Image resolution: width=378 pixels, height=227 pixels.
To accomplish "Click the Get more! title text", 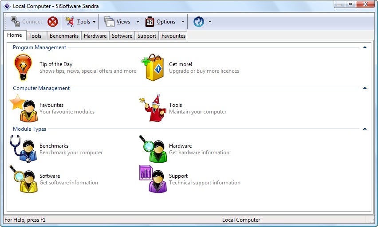I will click(x=181, y=64).
